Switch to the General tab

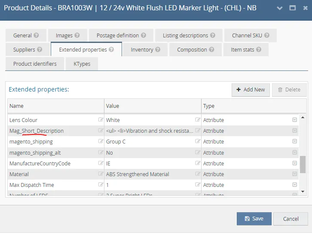26,35
